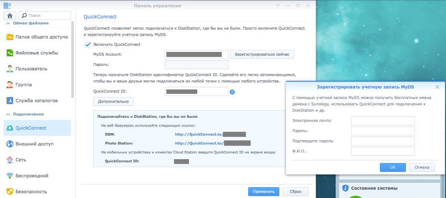Click the Пользователь person icon

10,69
